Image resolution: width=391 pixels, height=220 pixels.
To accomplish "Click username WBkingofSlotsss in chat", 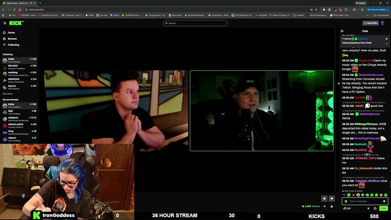I will (366, 124).
